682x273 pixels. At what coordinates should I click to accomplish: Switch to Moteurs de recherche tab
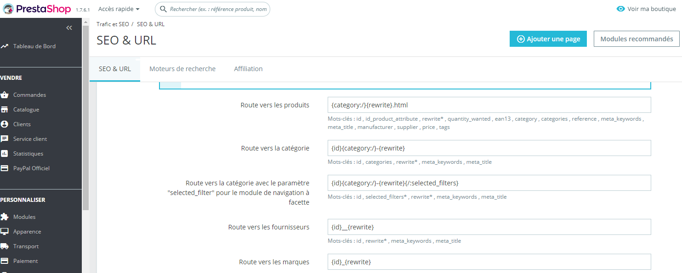(x=182, y=69)
